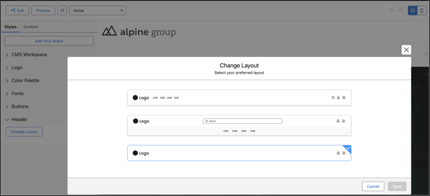Image resolution: width=430 pixels, height=196 pixels.
Task: Close the Change Layout dialog with X
Action: pyautogui.click(x=406, y=50)
